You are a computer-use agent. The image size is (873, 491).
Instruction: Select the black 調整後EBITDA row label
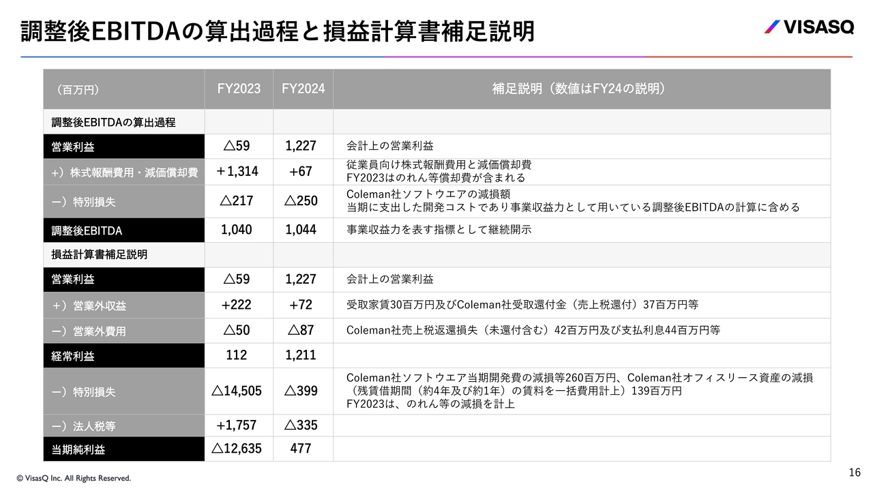pyautogui.click(x=87, y=231)
